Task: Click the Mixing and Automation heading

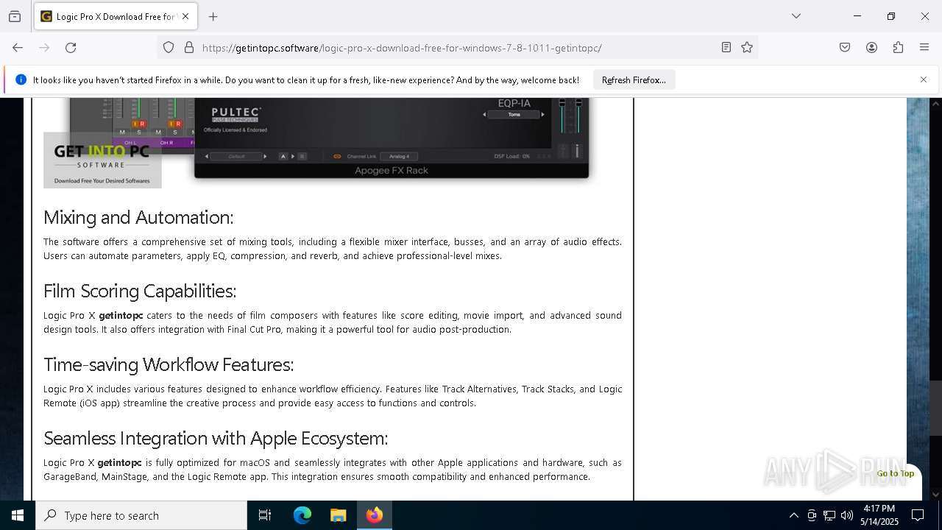Action: [x=138, y=217]
